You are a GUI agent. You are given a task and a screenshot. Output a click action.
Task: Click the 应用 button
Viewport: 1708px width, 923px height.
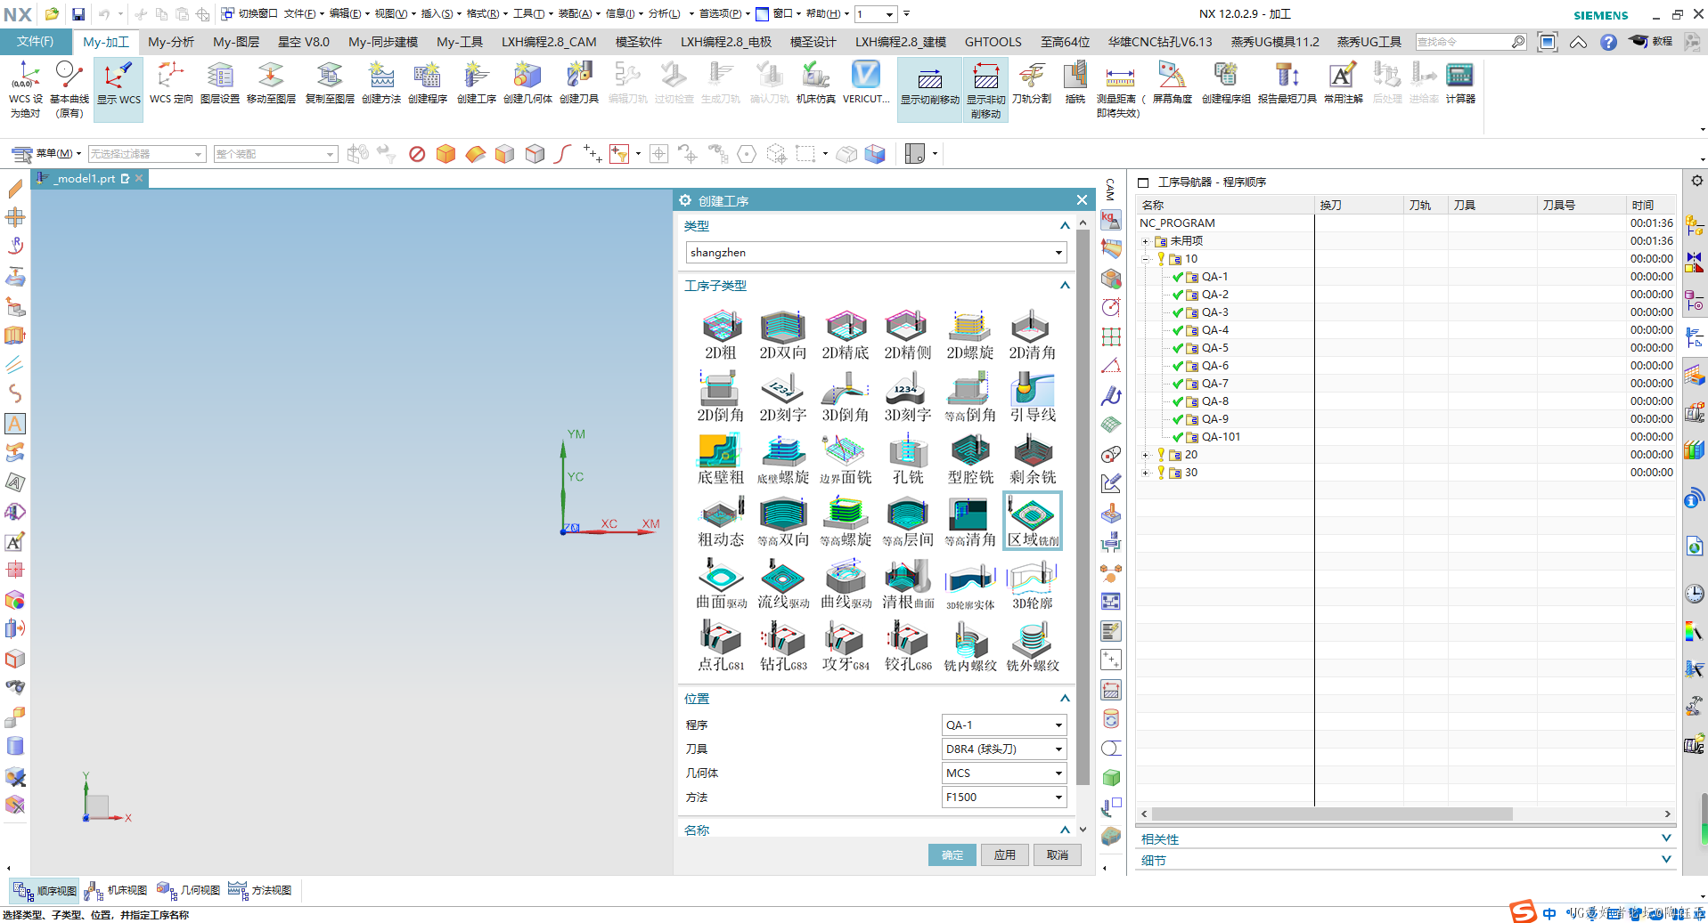pyautogui.click(x=1005, y=855)
